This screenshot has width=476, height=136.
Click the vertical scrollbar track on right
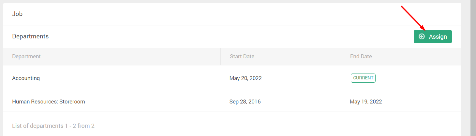point(473,68)
